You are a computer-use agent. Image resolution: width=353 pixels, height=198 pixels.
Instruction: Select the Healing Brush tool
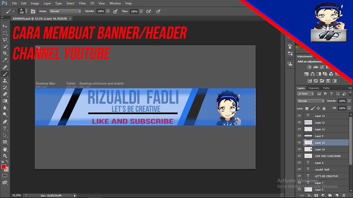pos(5,67)
